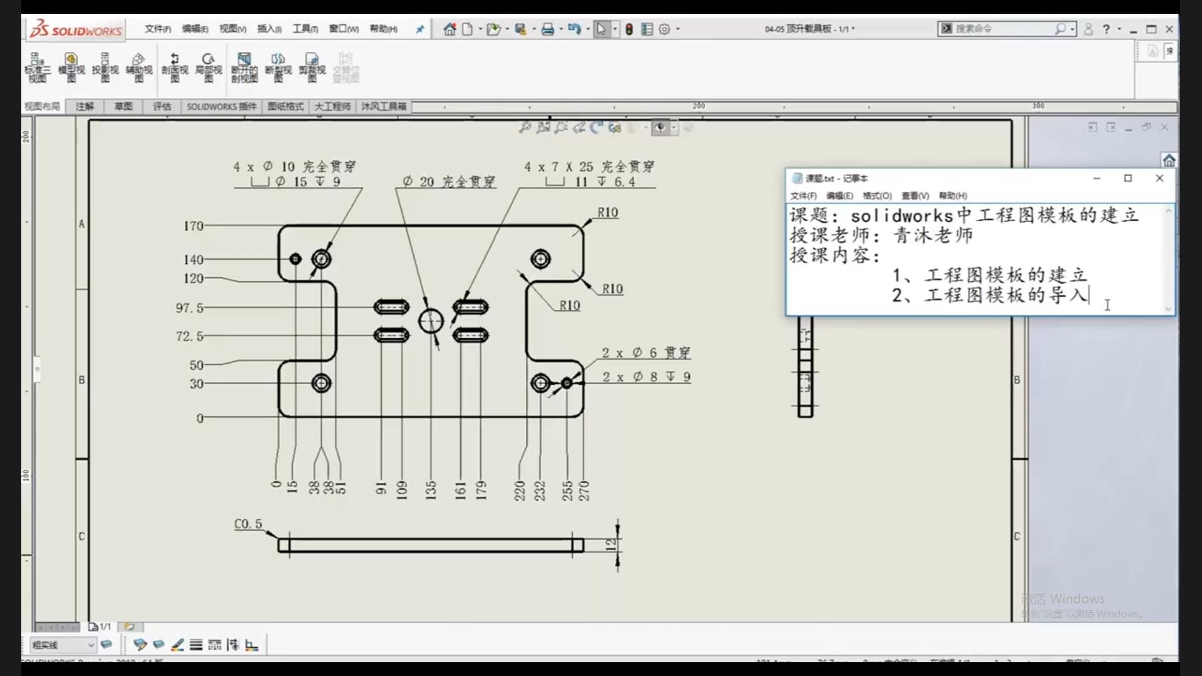Open Notepad's 格式(O) menu
This screenshot has height=676, width=1202.
[x=877, y=196]
